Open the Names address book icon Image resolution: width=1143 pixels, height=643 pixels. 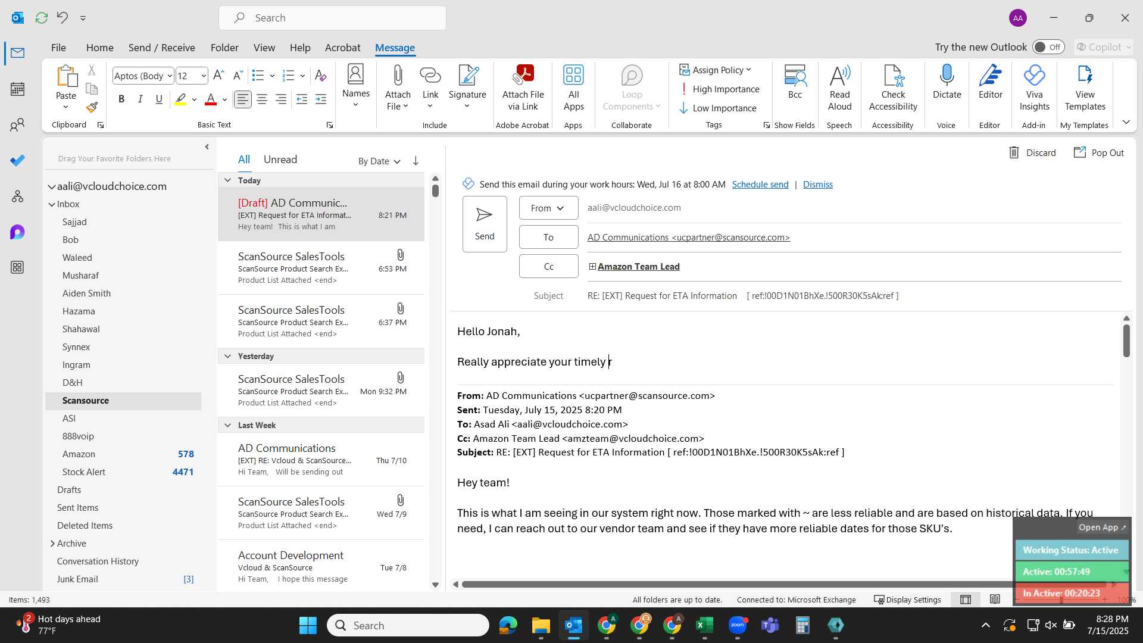[x=356, y=86]
